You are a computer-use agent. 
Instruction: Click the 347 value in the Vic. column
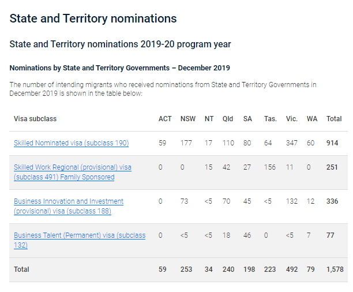291,143
